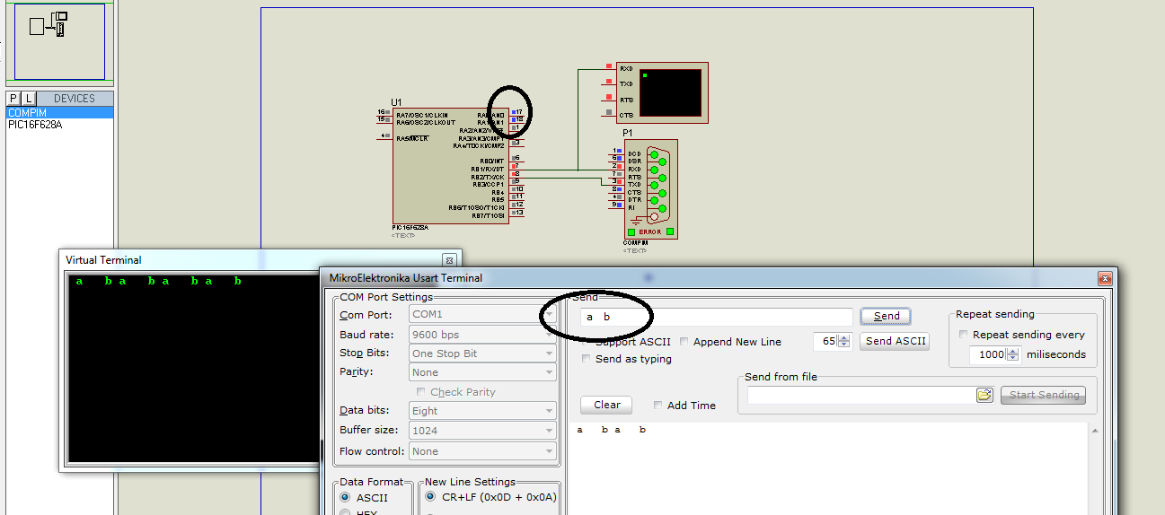
Task: Click the ASCII code 65 spinner
Action: tap(843, 342)
